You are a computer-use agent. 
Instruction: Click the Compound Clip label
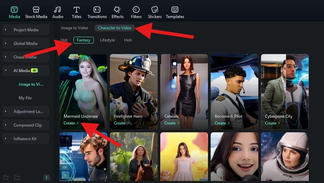click(x=28, y=125)
